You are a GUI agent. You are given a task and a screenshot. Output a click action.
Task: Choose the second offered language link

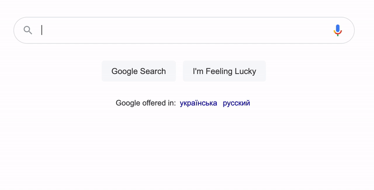[237, 103]
